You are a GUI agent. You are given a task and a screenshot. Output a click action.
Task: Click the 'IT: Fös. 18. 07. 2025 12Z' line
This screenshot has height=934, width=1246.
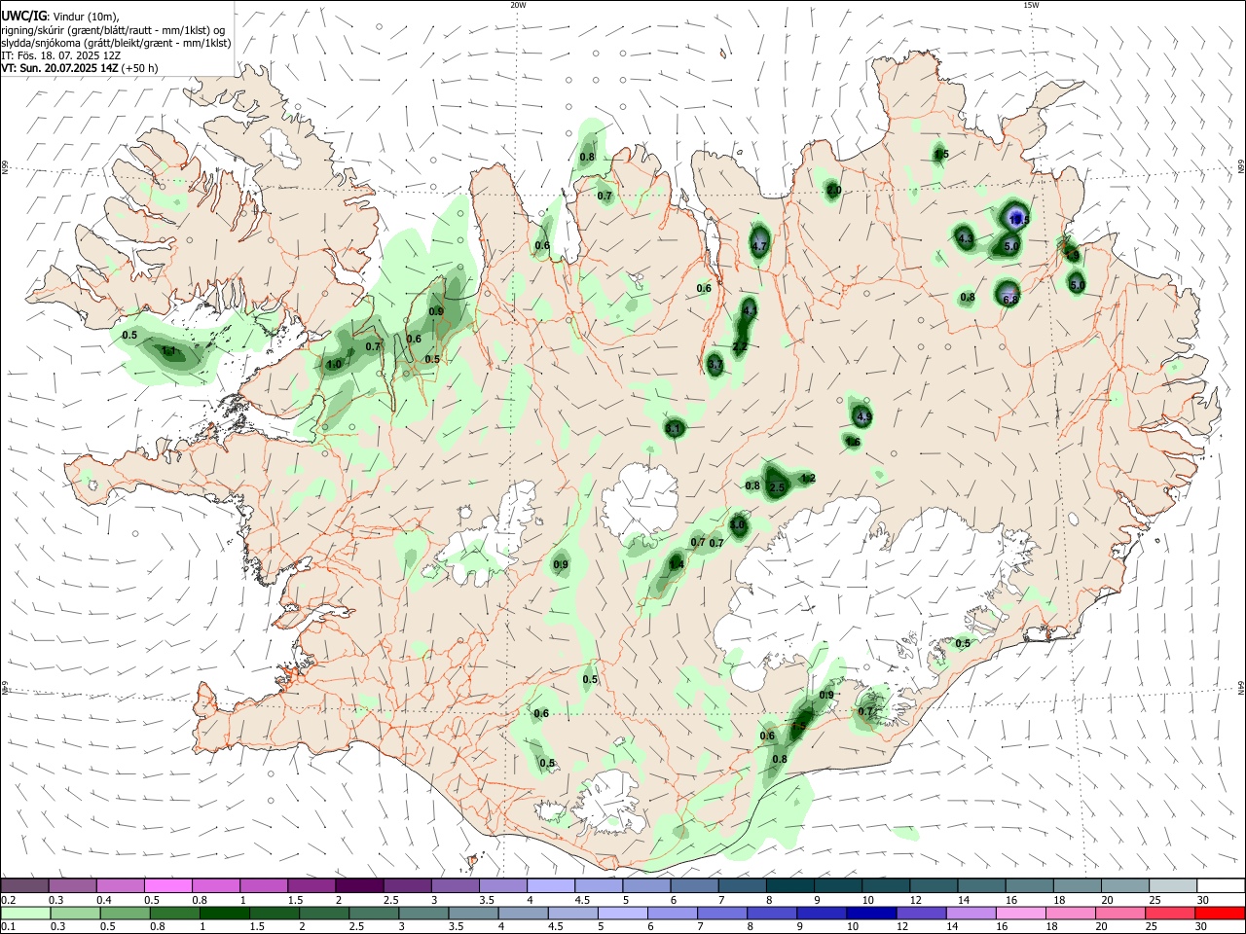click(60, 55)
